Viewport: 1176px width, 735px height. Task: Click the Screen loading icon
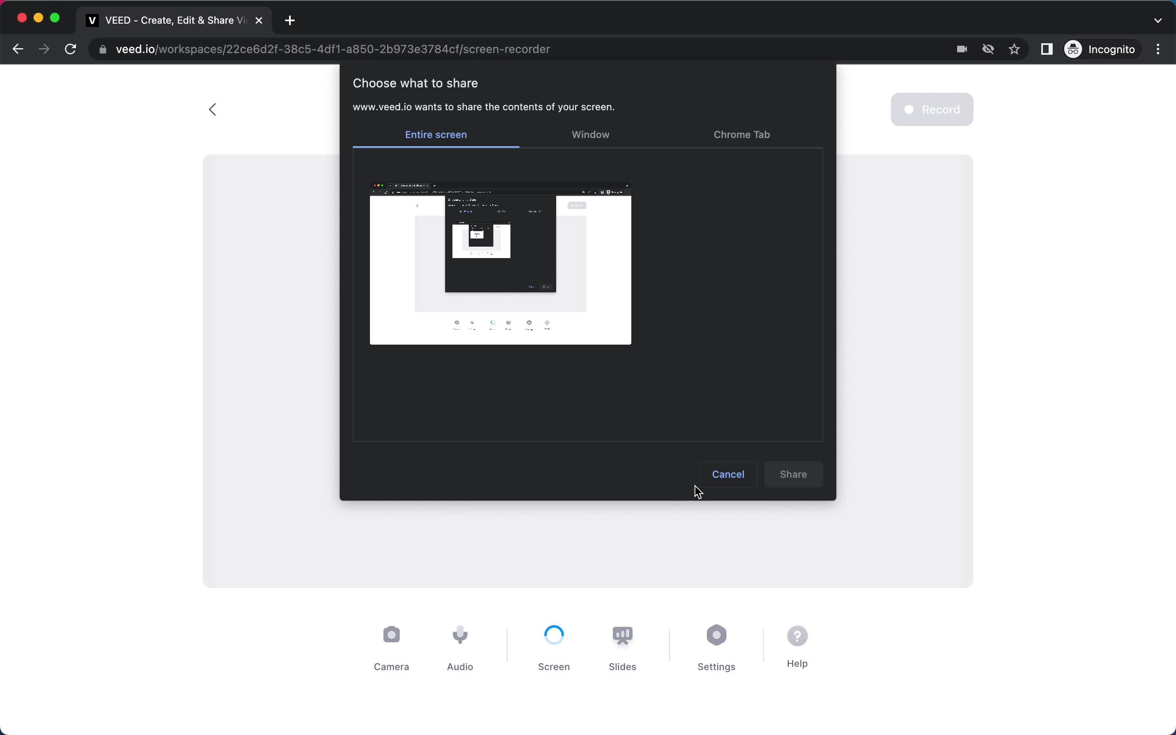[x=554, y=635]
